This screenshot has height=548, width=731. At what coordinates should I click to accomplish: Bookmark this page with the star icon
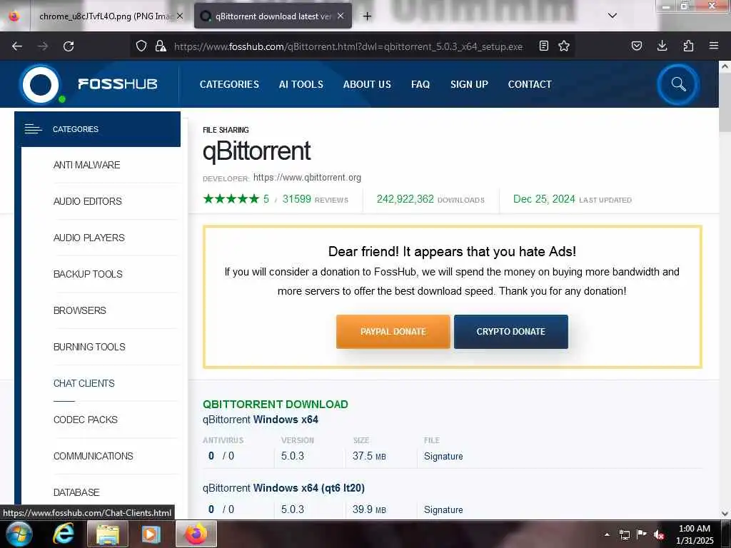pyautogui.click(x=564, y=46)
